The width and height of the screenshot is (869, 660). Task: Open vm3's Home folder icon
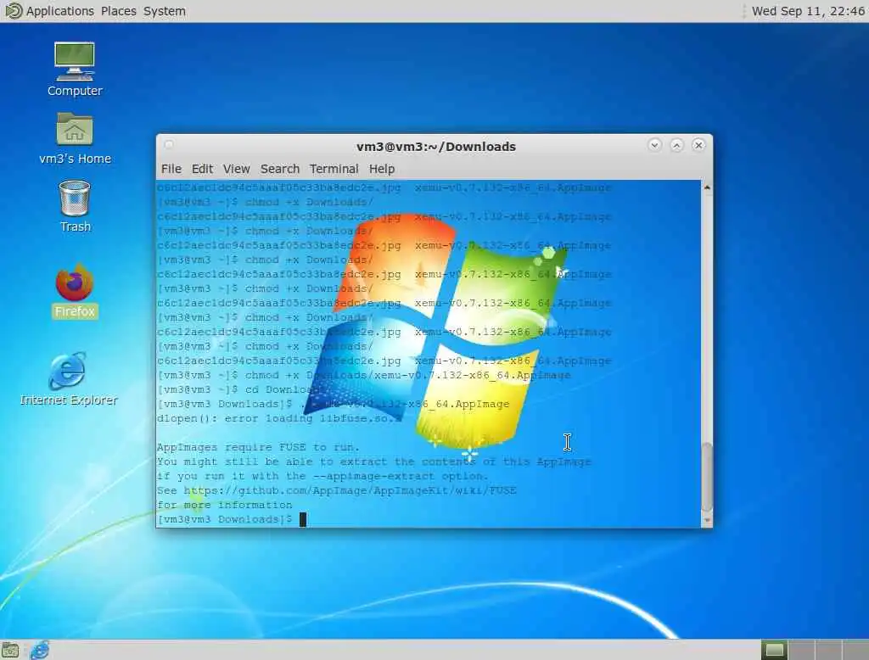(x=75, y=138)
